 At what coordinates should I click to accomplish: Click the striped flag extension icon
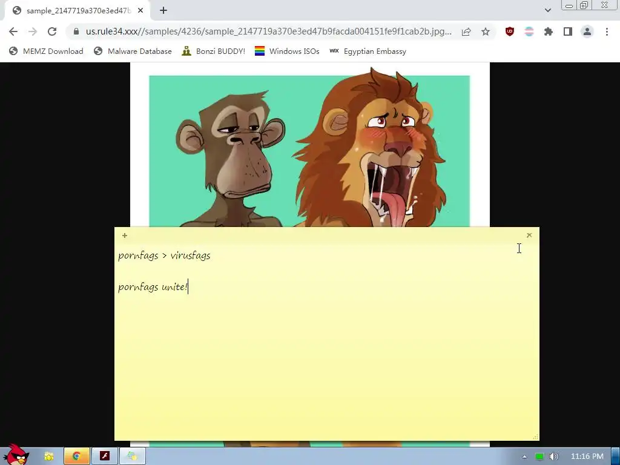tap(529, 31)
